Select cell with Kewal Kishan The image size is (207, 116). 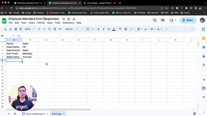[14, 47]
